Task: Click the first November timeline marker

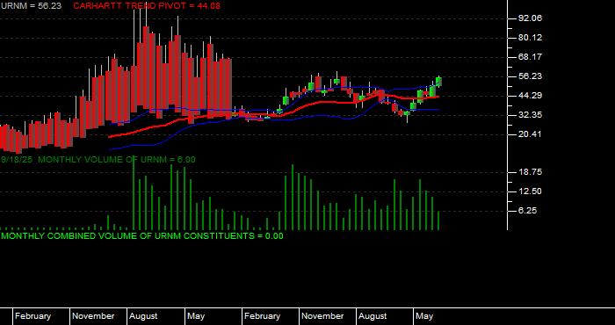Action: click(x=93, y=316)
